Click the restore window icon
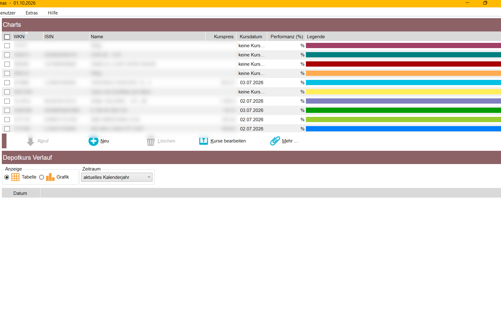 (485, 3)
